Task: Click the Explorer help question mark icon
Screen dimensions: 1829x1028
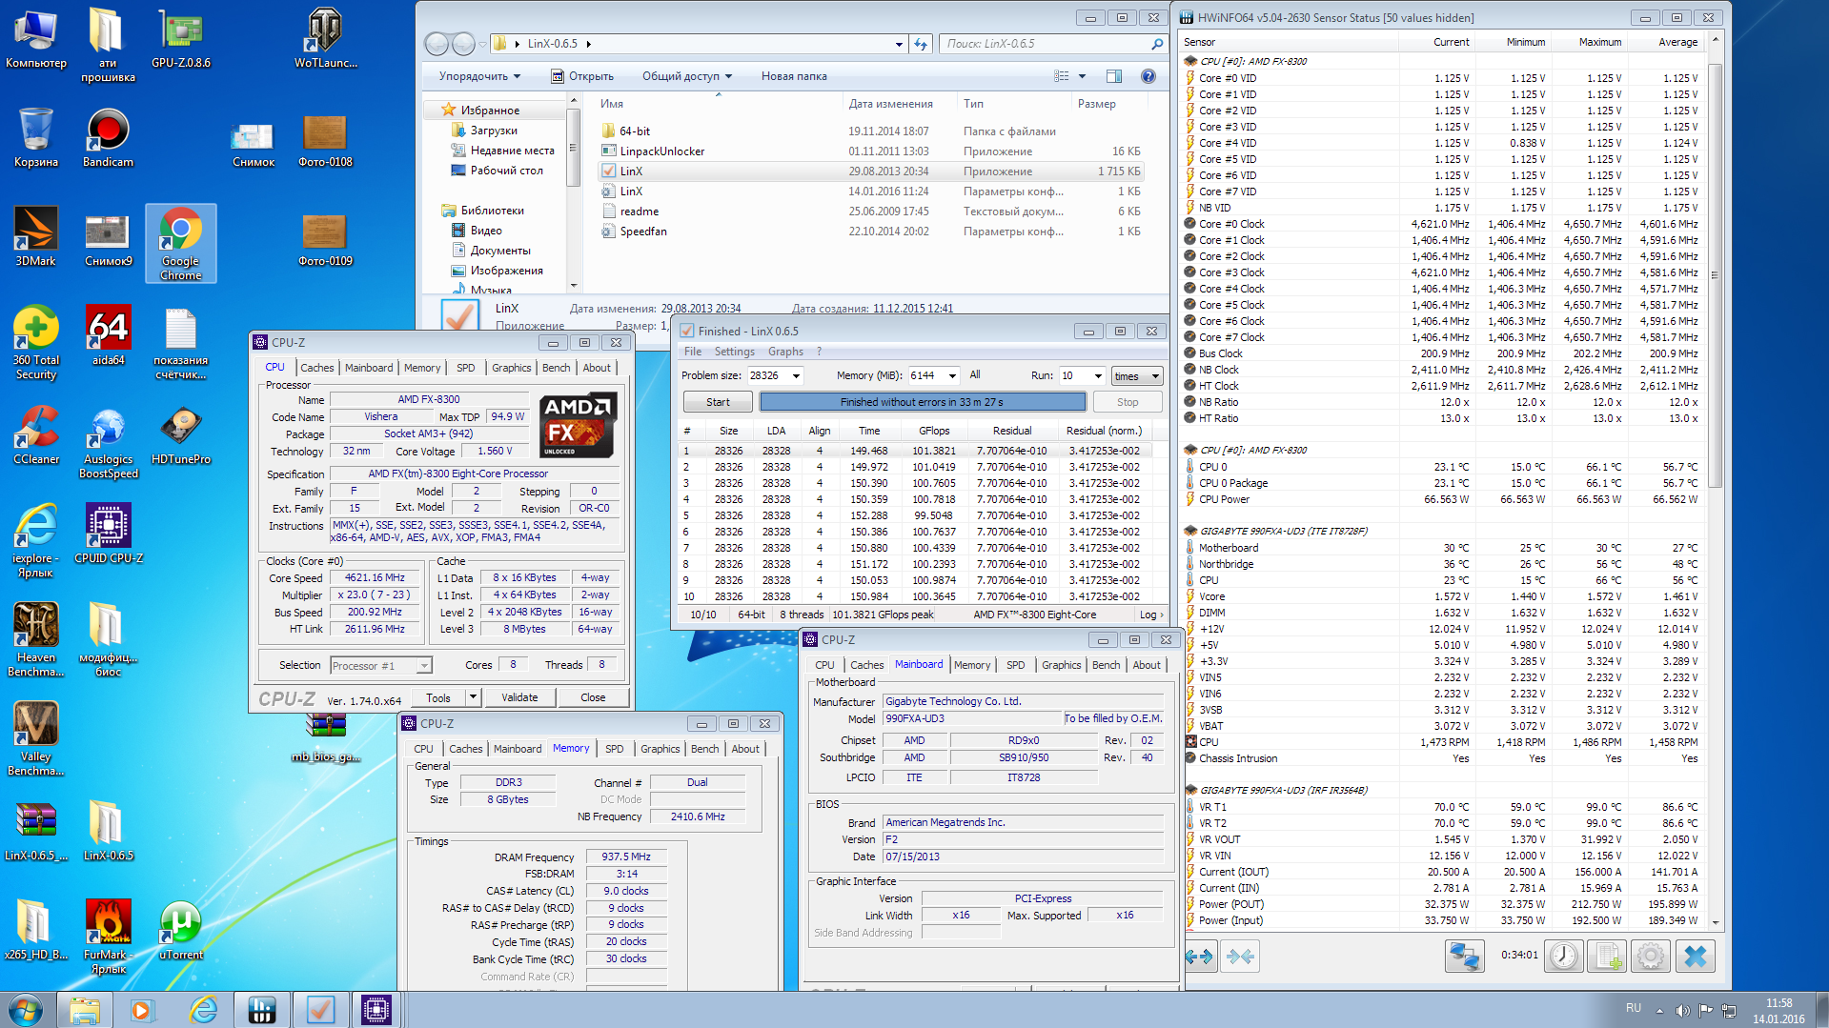Action: point(1148,76)
